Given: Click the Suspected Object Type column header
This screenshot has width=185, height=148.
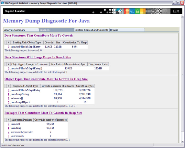Looking at the screenshot, I should click(x=26, y=86).
